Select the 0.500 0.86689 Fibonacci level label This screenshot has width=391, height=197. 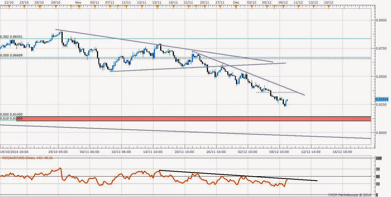pos(11,55)
